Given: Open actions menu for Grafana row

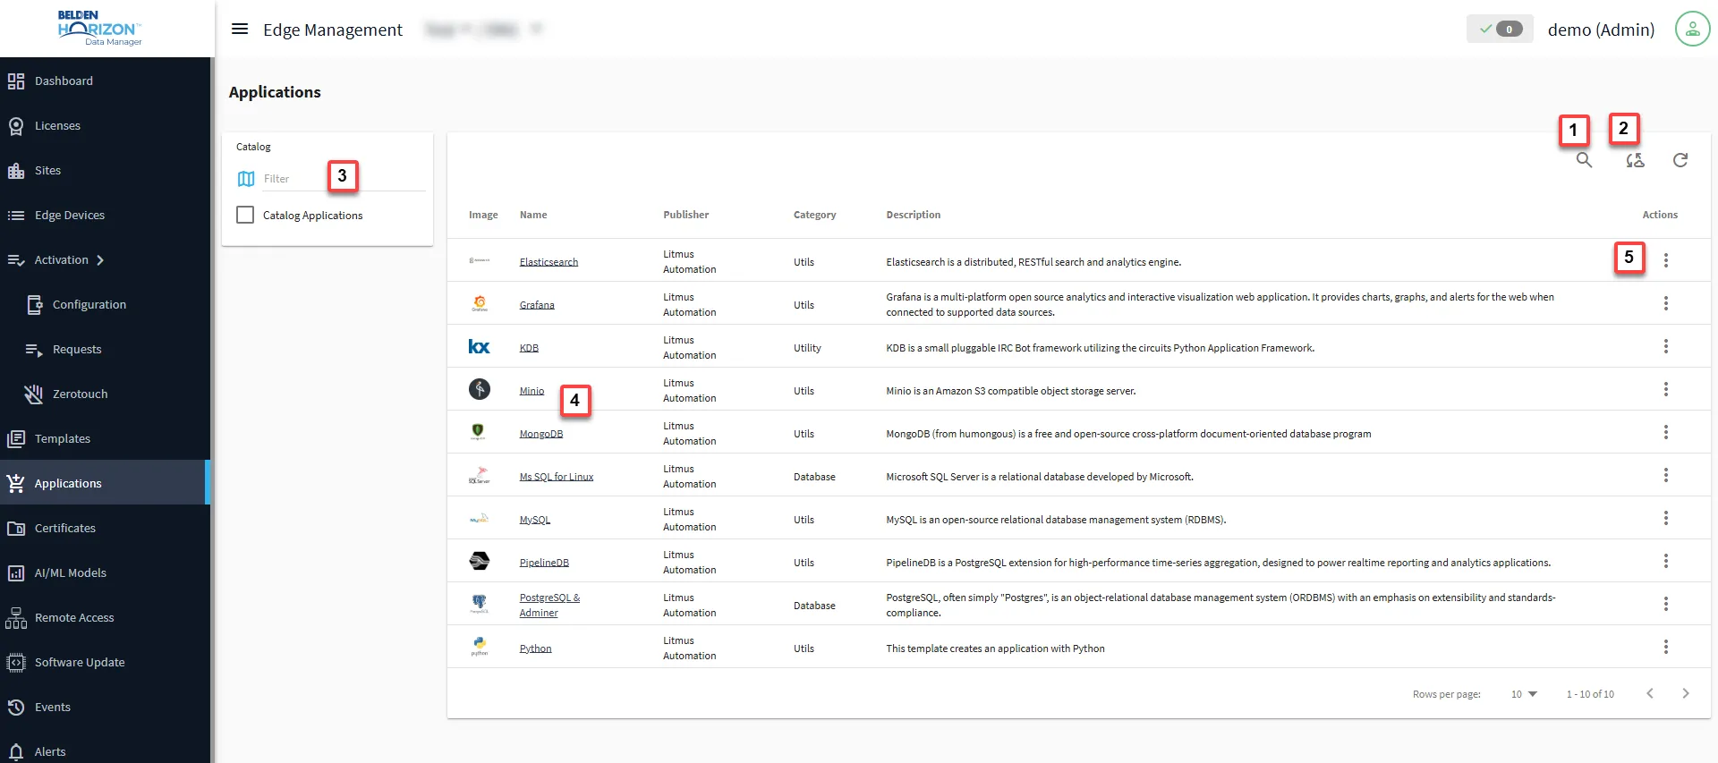Looking at the screenshot, I should tap(1665, 303).
